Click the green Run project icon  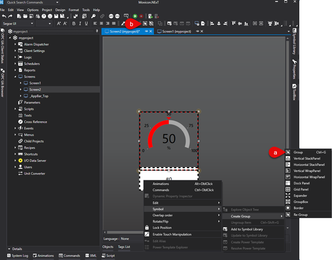coord(135,16)
